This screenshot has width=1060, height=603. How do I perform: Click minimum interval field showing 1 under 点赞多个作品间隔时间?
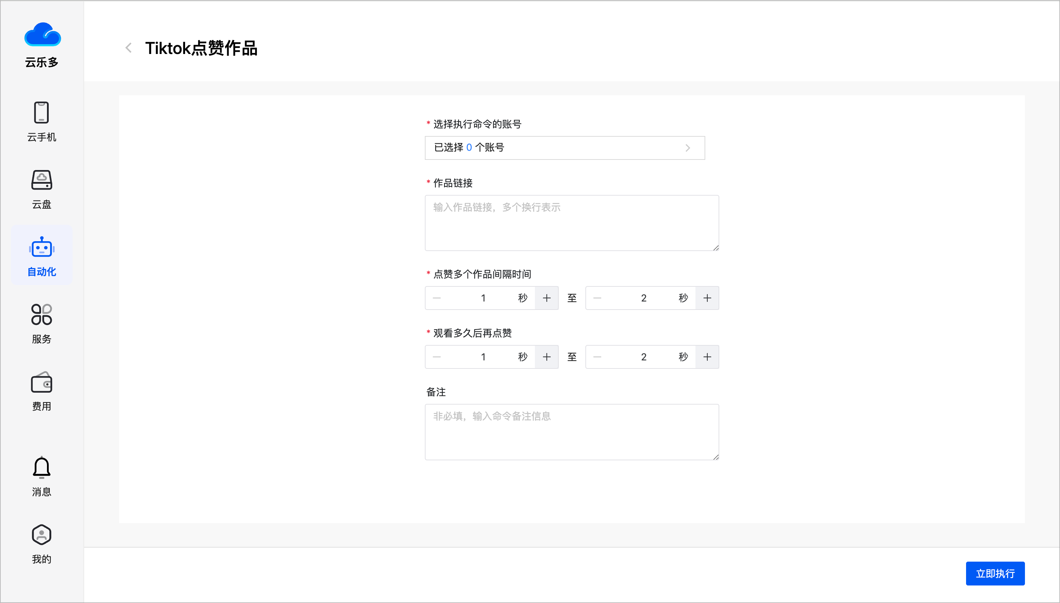[x=483, y=298]
